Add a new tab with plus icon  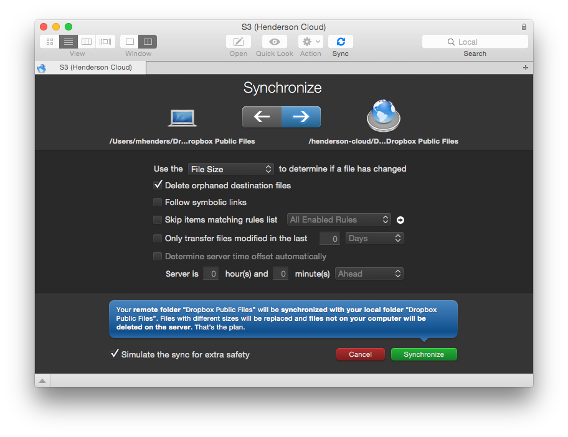526,68
